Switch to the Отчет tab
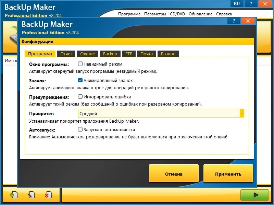Viewport: 274px width, 205px height. coord(66,54)
